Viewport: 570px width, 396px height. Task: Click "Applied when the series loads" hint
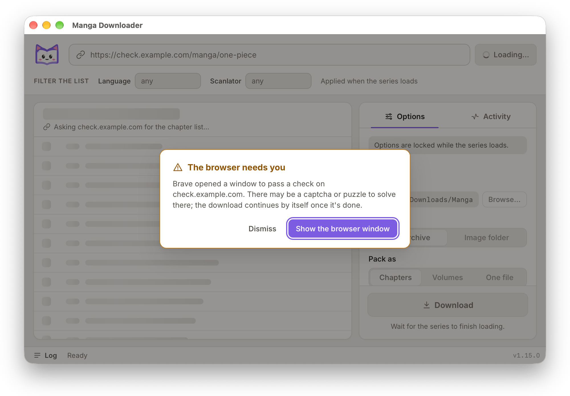tap(369, 81)
